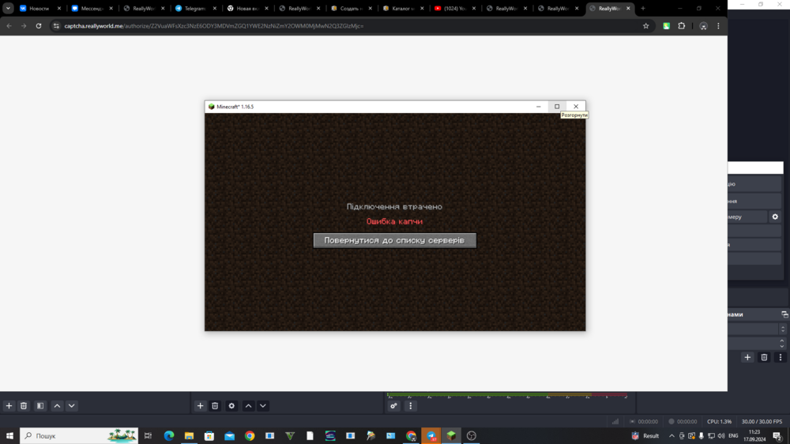Maximize the Minecraft 1.16.5 window

557,107
